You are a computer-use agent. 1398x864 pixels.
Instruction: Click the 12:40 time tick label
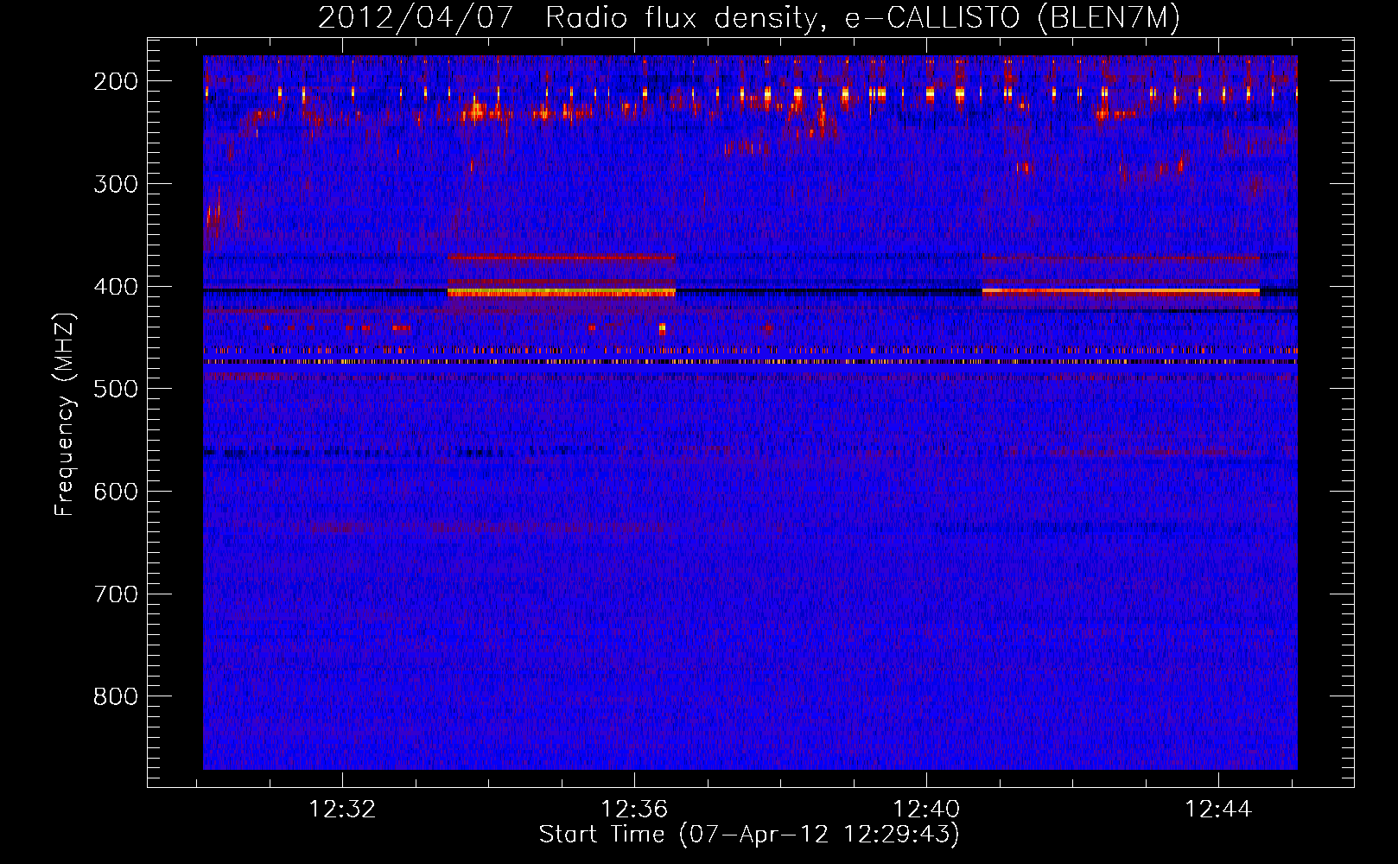click(926, 810)
